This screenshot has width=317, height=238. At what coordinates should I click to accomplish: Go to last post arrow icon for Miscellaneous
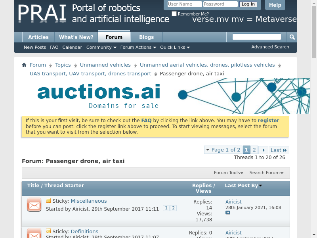(228, 213)
